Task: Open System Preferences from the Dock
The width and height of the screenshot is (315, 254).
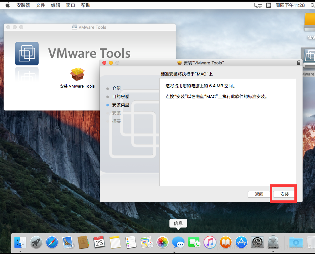Action: click(x=257, y=242)
